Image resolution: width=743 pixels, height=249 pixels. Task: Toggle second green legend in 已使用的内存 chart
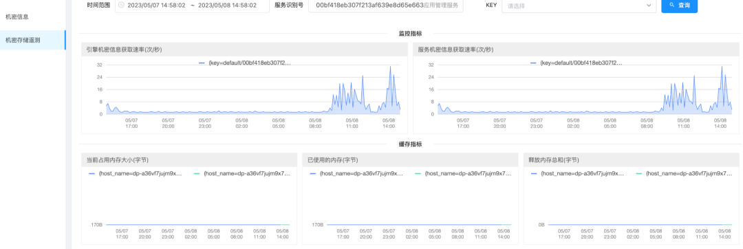464,174
